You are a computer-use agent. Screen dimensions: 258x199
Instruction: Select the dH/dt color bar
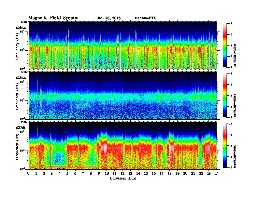225,45
